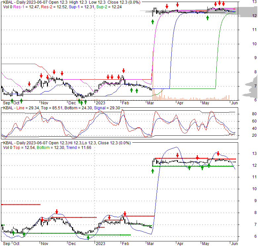Click the Bottom = 12.30 label in the bottom chart
The width and height of the screenshot is (258, 246).
pyautogui.click(x=50, y=148)
